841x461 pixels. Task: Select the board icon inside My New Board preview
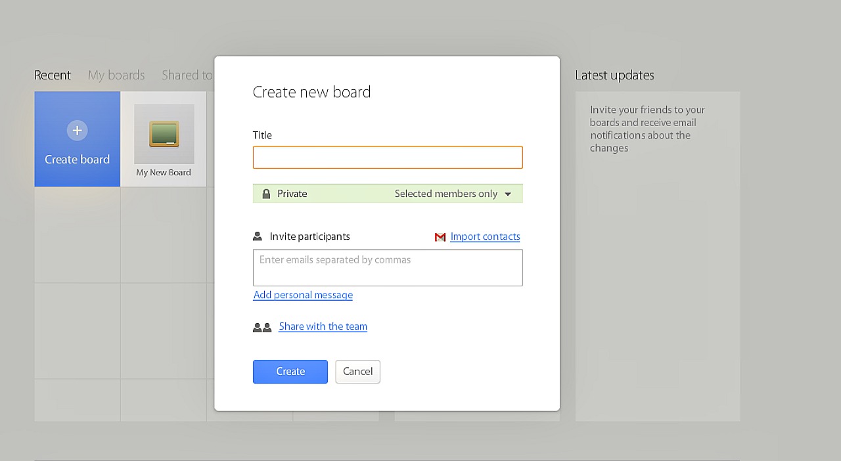click(x=163, y=135)
